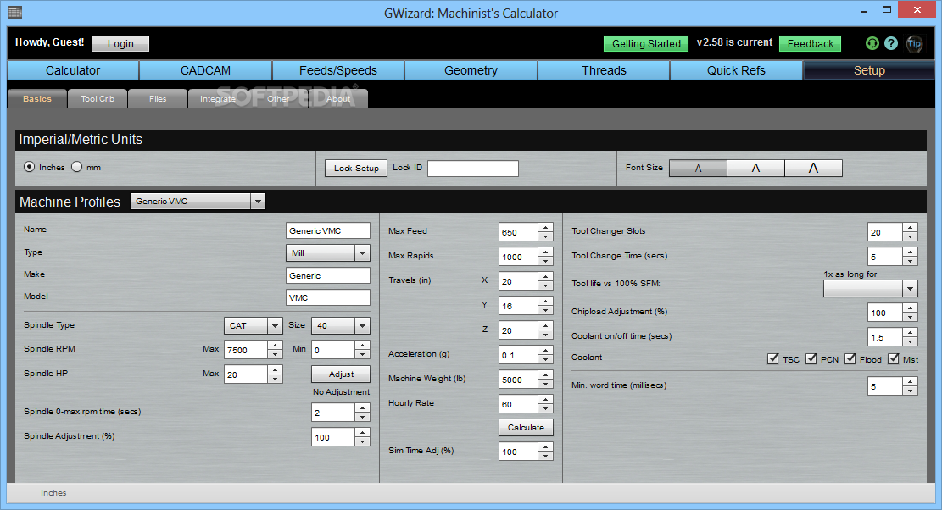The width and height of the screenshot is (942, 510).
Task: Toggle the Mist coolant checkbox
Action: 894,359
